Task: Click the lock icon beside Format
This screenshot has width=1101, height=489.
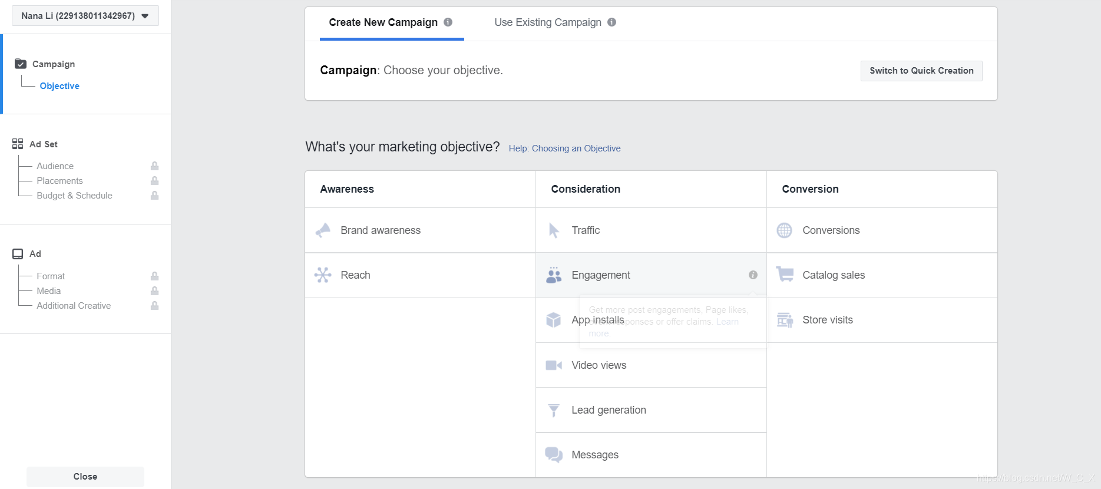Action: coord(154,276)
